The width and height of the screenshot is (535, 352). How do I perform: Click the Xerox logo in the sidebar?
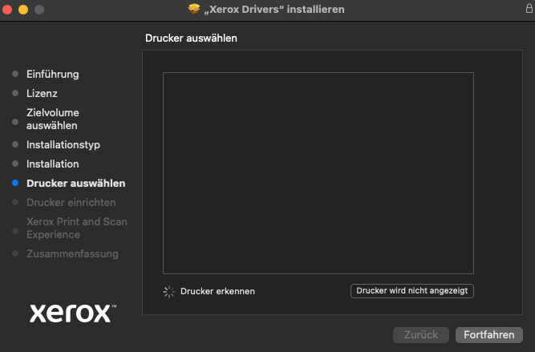72,313
